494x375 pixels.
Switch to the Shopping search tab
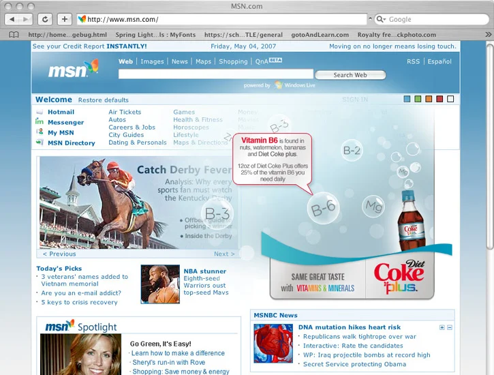point(233,61)
